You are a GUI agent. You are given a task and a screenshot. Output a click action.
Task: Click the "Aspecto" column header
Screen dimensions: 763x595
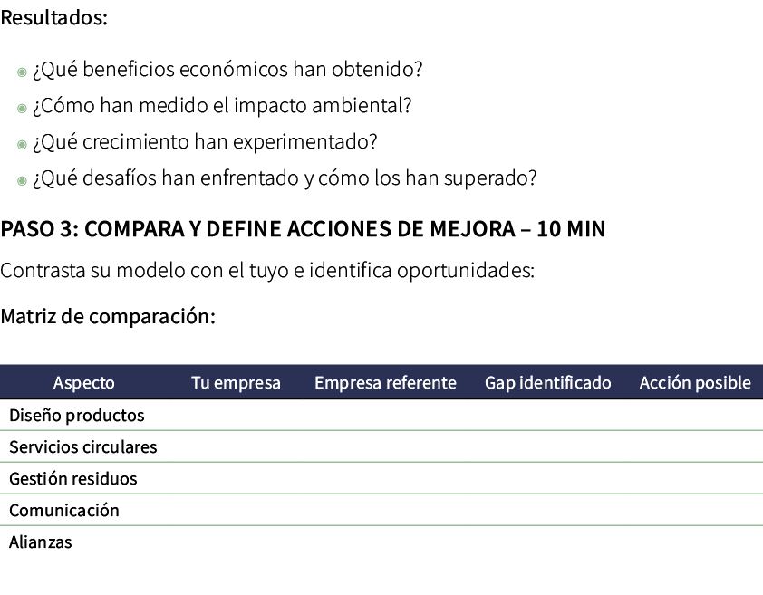(84, 382)
